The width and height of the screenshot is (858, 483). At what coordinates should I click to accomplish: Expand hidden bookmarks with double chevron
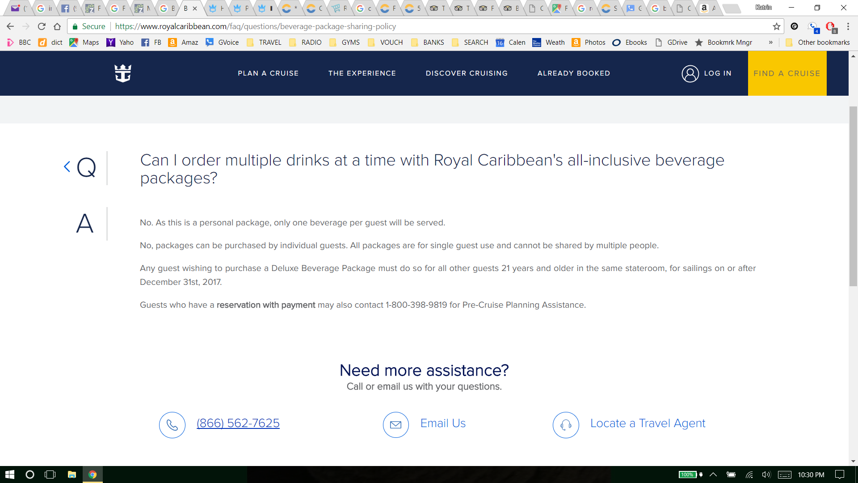click(x=770, y=42)
